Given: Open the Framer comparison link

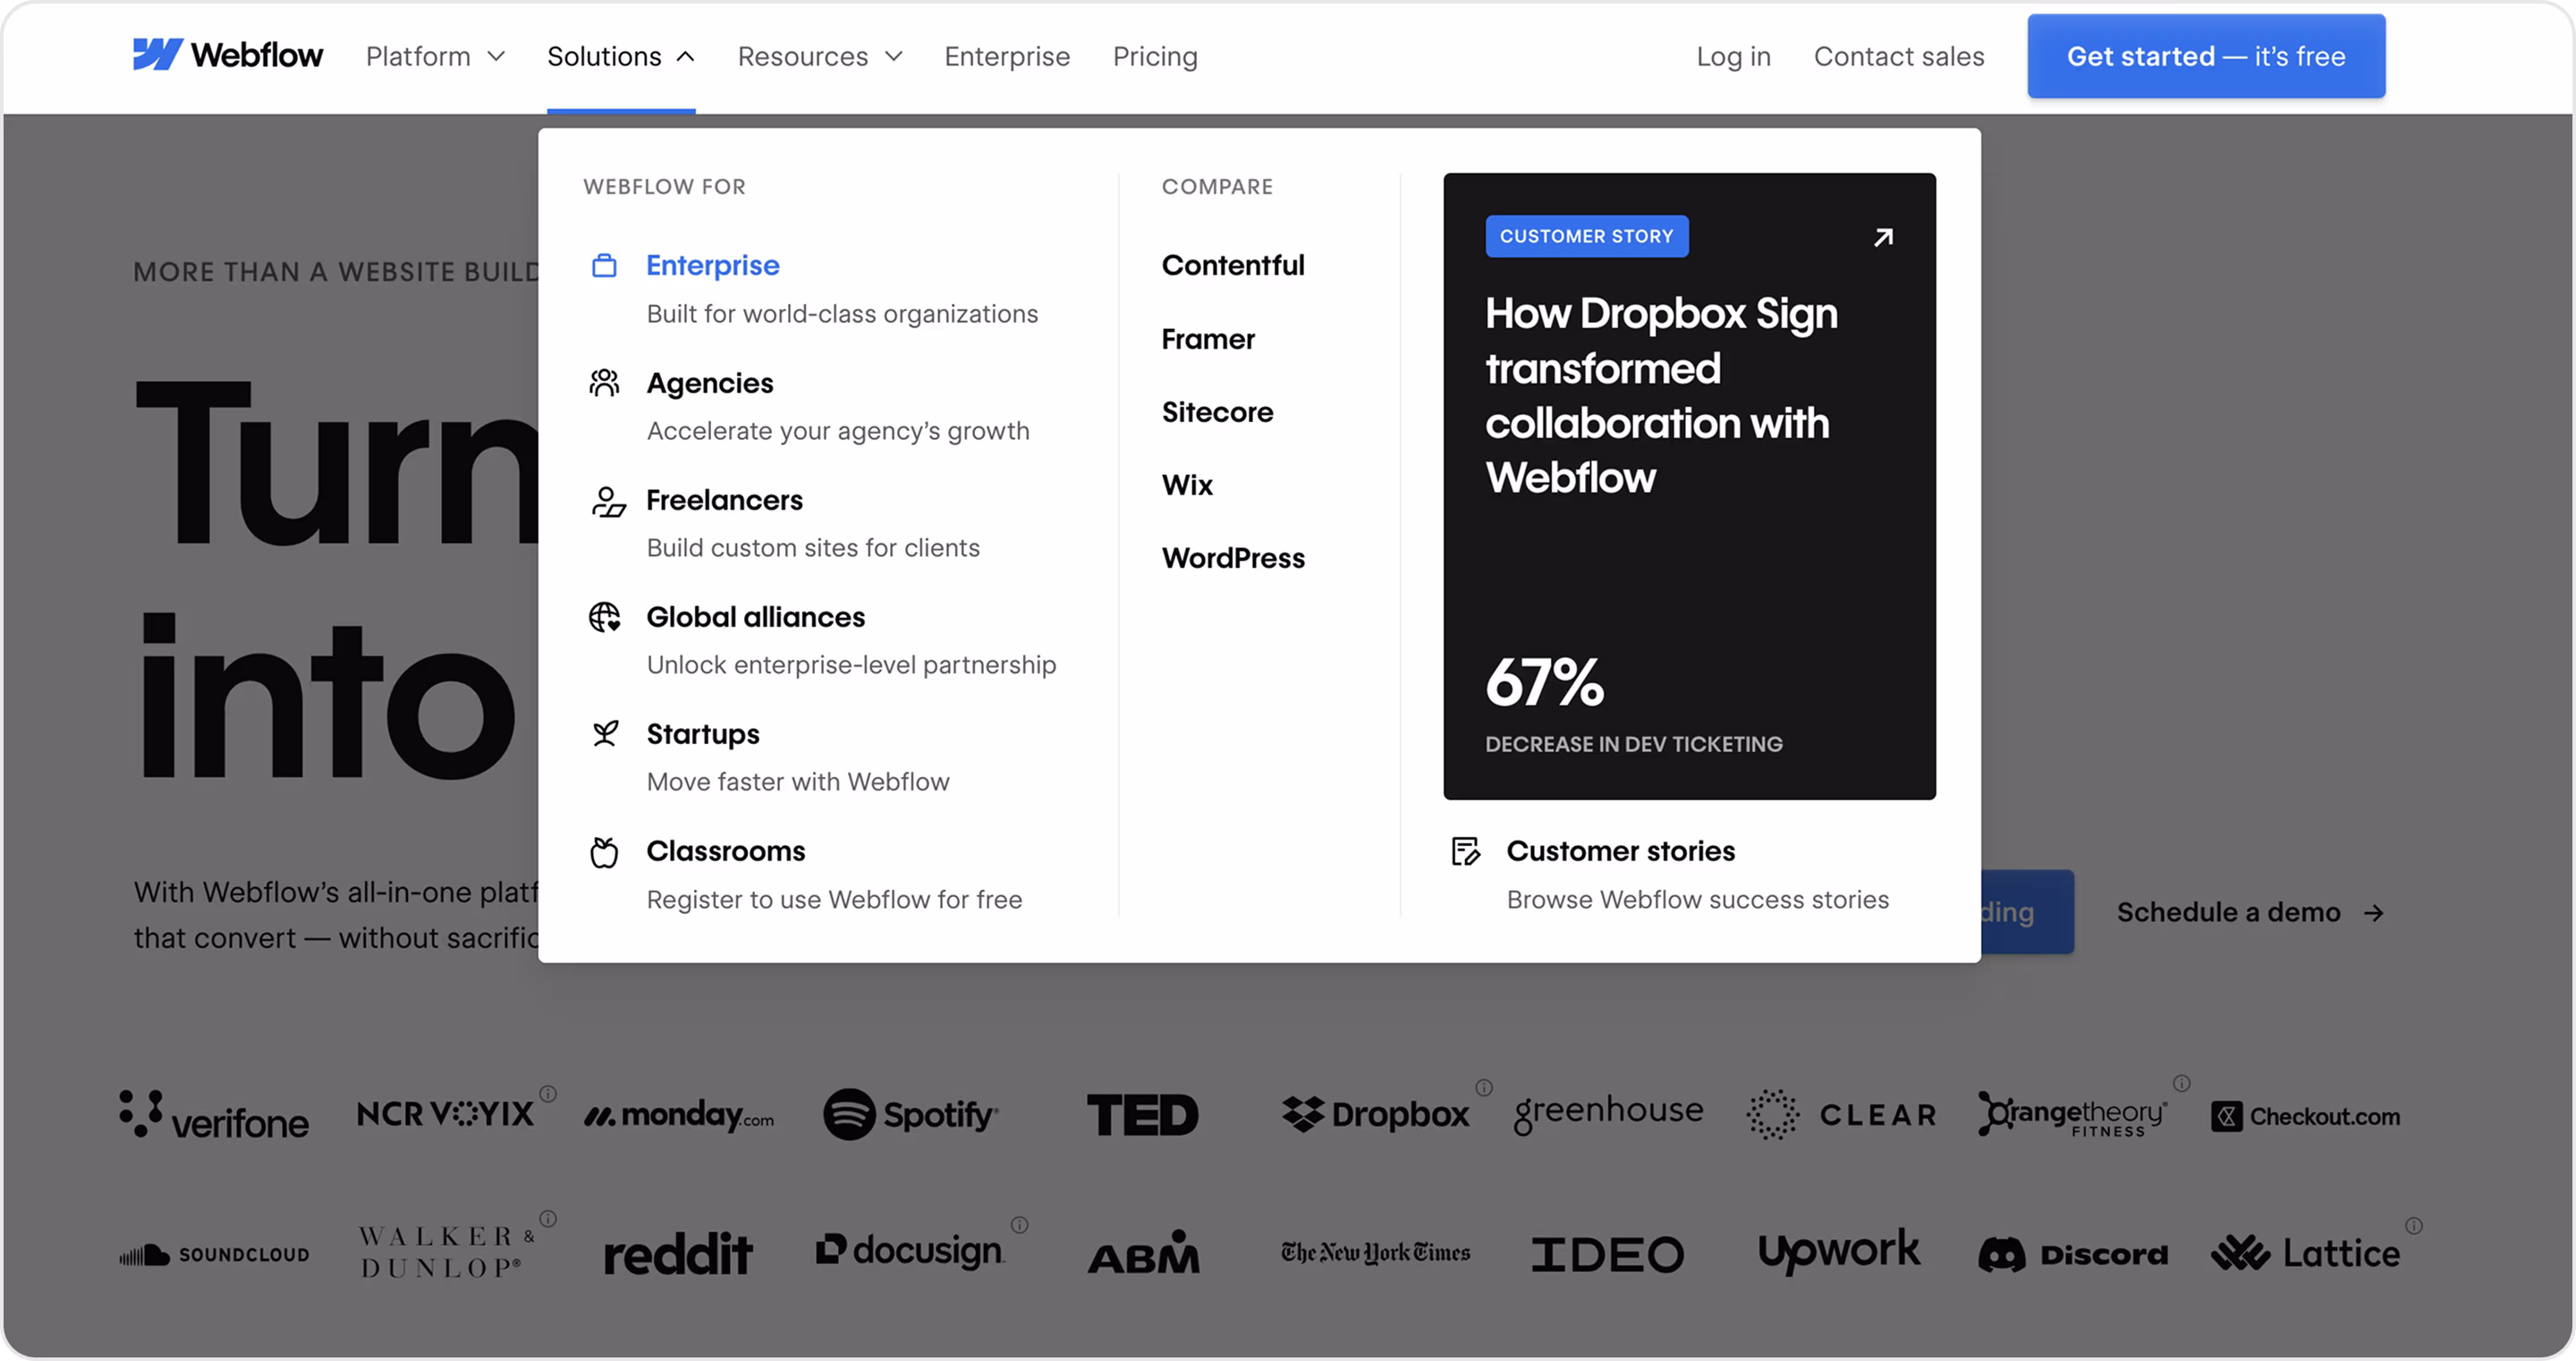Looking at the screenshot, I should click(x=1208, y=339).
